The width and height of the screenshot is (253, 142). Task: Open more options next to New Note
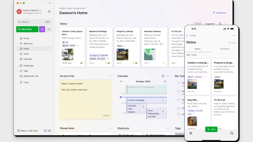(49, 29)
